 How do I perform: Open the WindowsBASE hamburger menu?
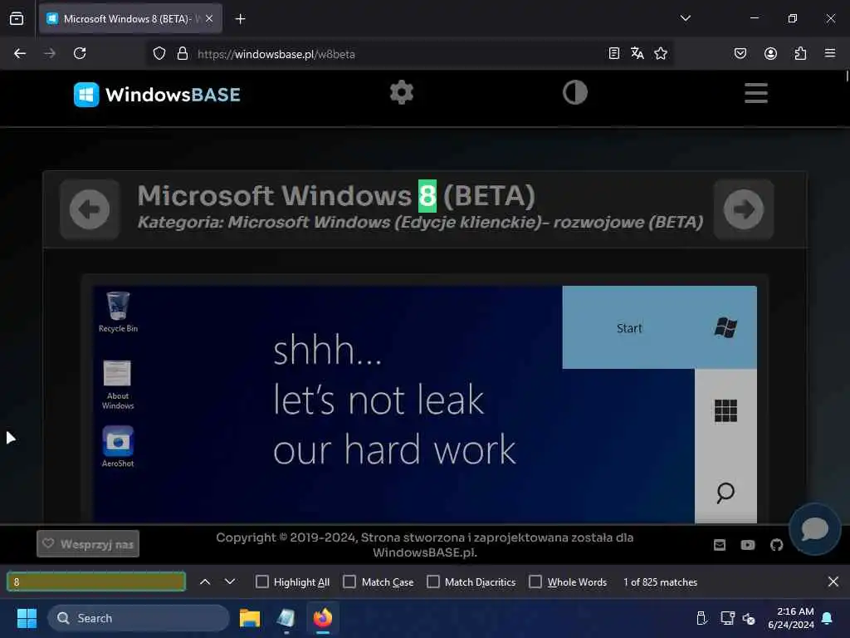pos(755,93)
